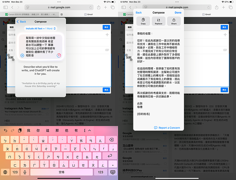Tap the return key on the keyboard
This screenshot has width=236, height=180.
coord(110,156)
